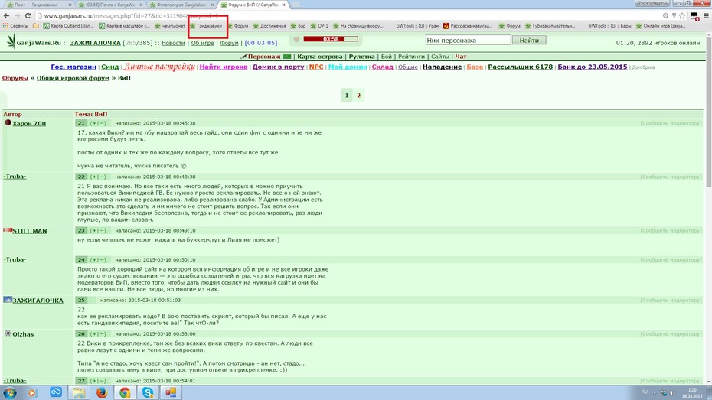Open the Рассыльщик 6178 link

(x=521, y=67)
